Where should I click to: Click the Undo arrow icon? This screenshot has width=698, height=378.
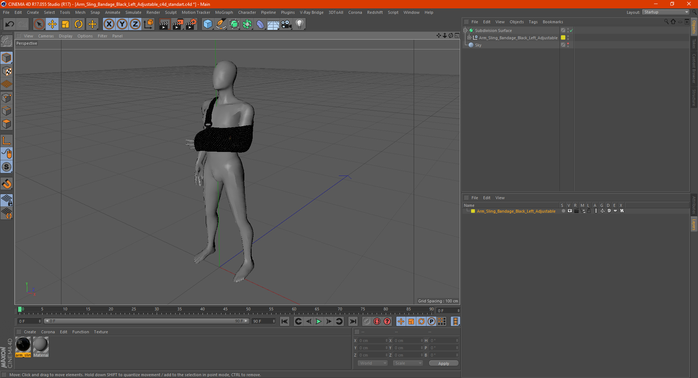tap(10, 24)
